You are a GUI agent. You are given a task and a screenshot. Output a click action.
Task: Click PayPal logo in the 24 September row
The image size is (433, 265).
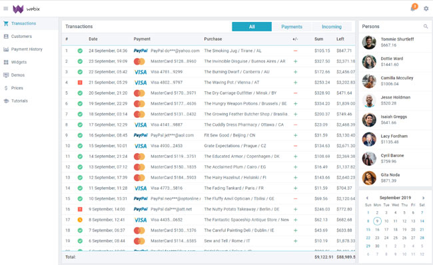click(141, 51)
